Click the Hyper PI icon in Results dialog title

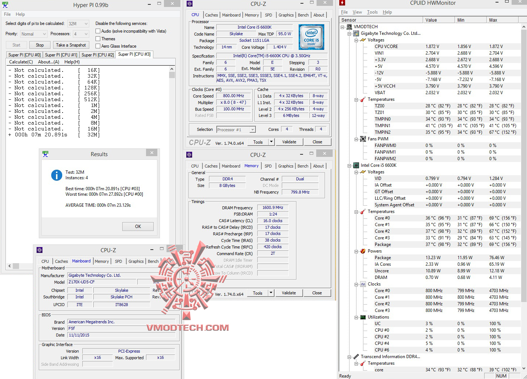click(45, 154)
